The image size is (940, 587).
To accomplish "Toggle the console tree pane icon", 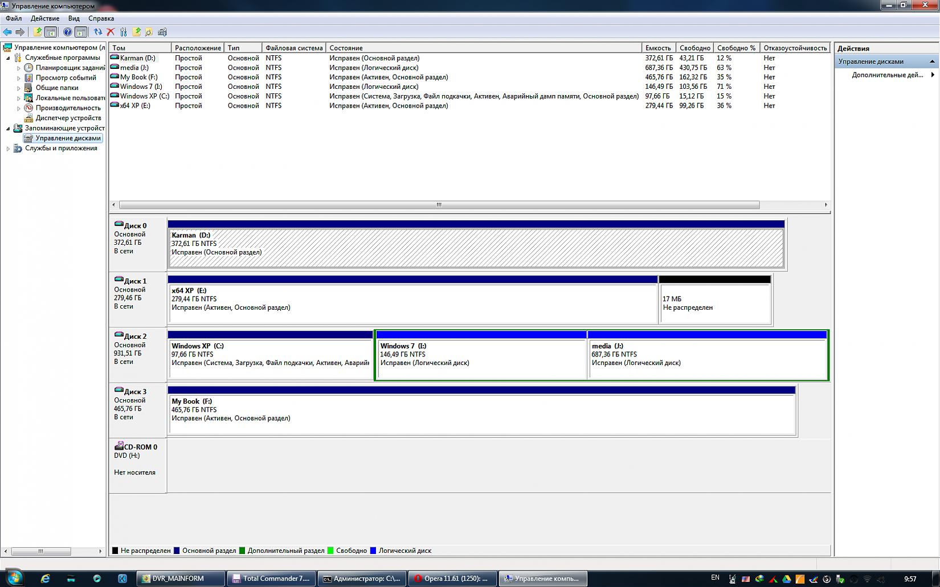I will [51, 32].
